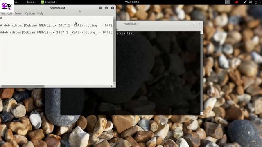
Task: Click Leafpad horizontal scrollbar thumb
Action: coord(23,86)
